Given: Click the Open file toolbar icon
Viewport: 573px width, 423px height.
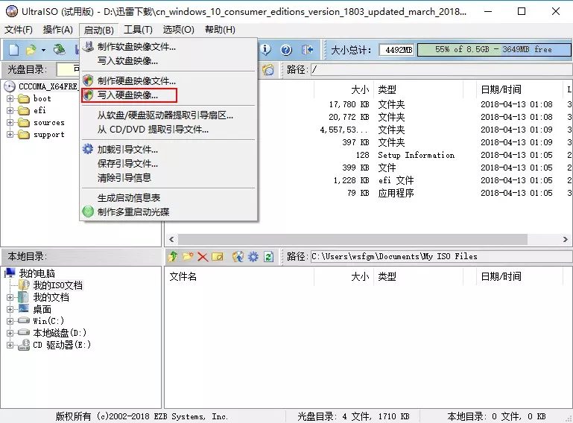Looking at the screenshot, I should tap(31, 49).
